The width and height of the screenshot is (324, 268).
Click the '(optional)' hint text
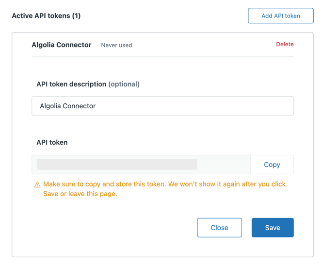click(124, 84)
